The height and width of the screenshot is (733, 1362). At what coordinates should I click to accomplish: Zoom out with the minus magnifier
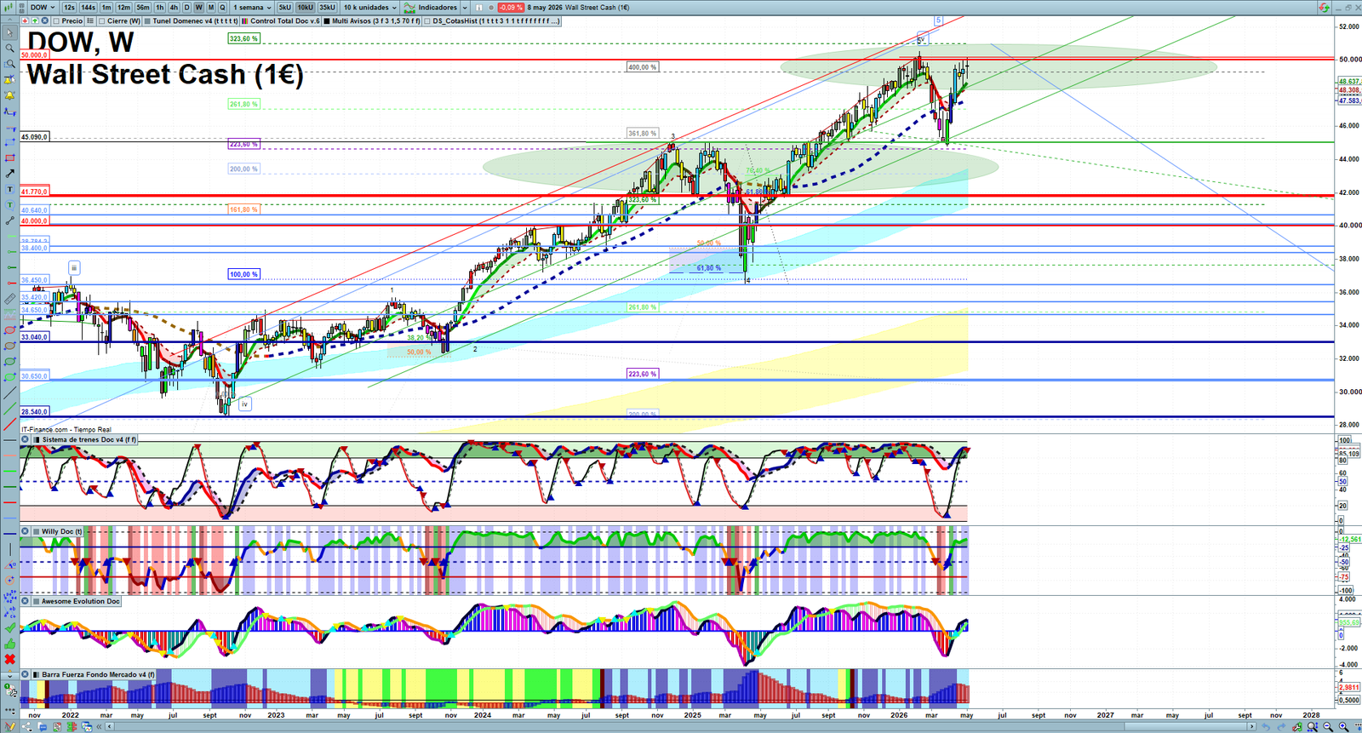click(1328, 727)
